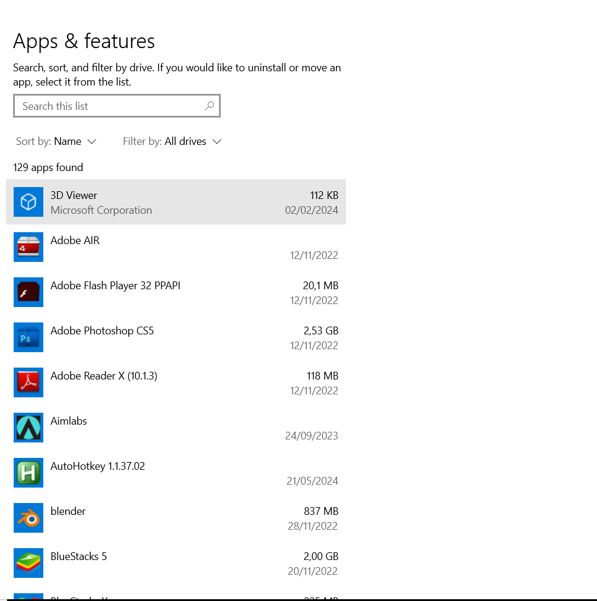
Task: Click the Adobe Flash Player icon
Action: (28, 292)
